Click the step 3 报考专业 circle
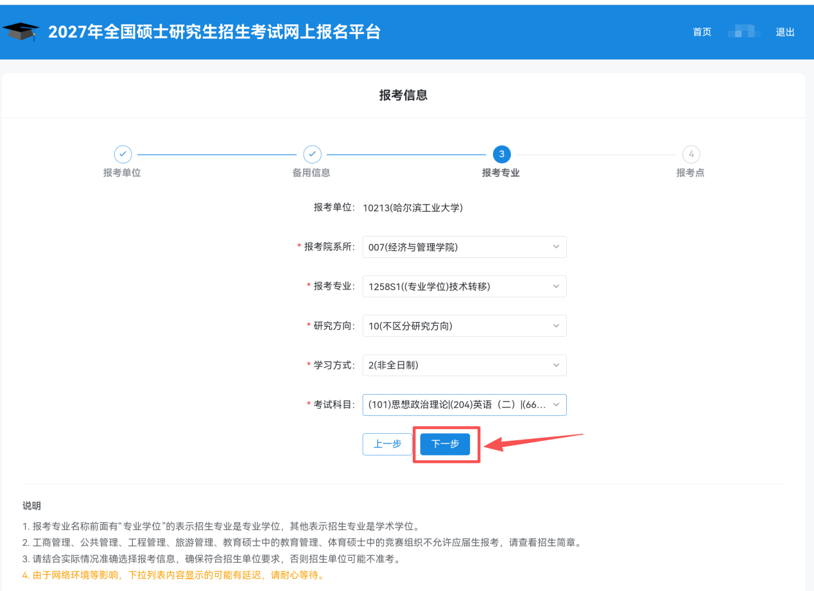 pyautogui.click(x=501, y=154)
